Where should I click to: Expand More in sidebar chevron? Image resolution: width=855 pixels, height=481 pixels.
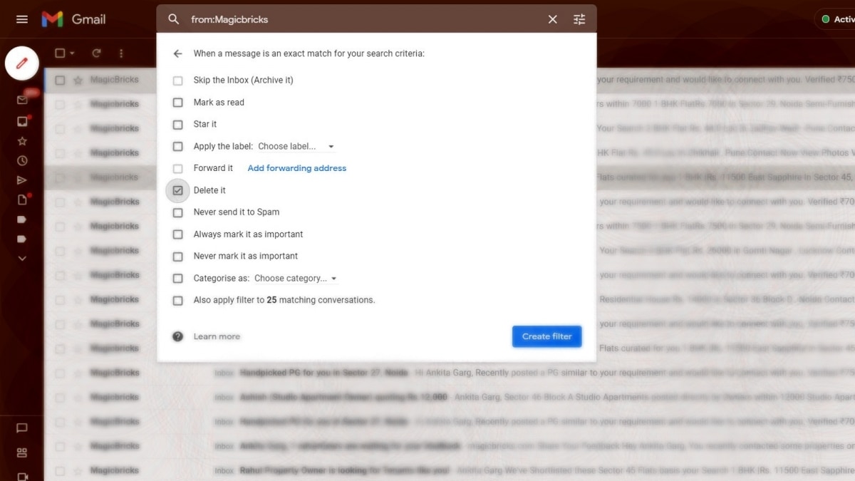pos(22,258)
